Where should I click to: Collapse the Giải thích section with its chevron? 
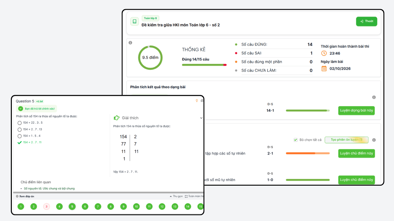(201, 118)
